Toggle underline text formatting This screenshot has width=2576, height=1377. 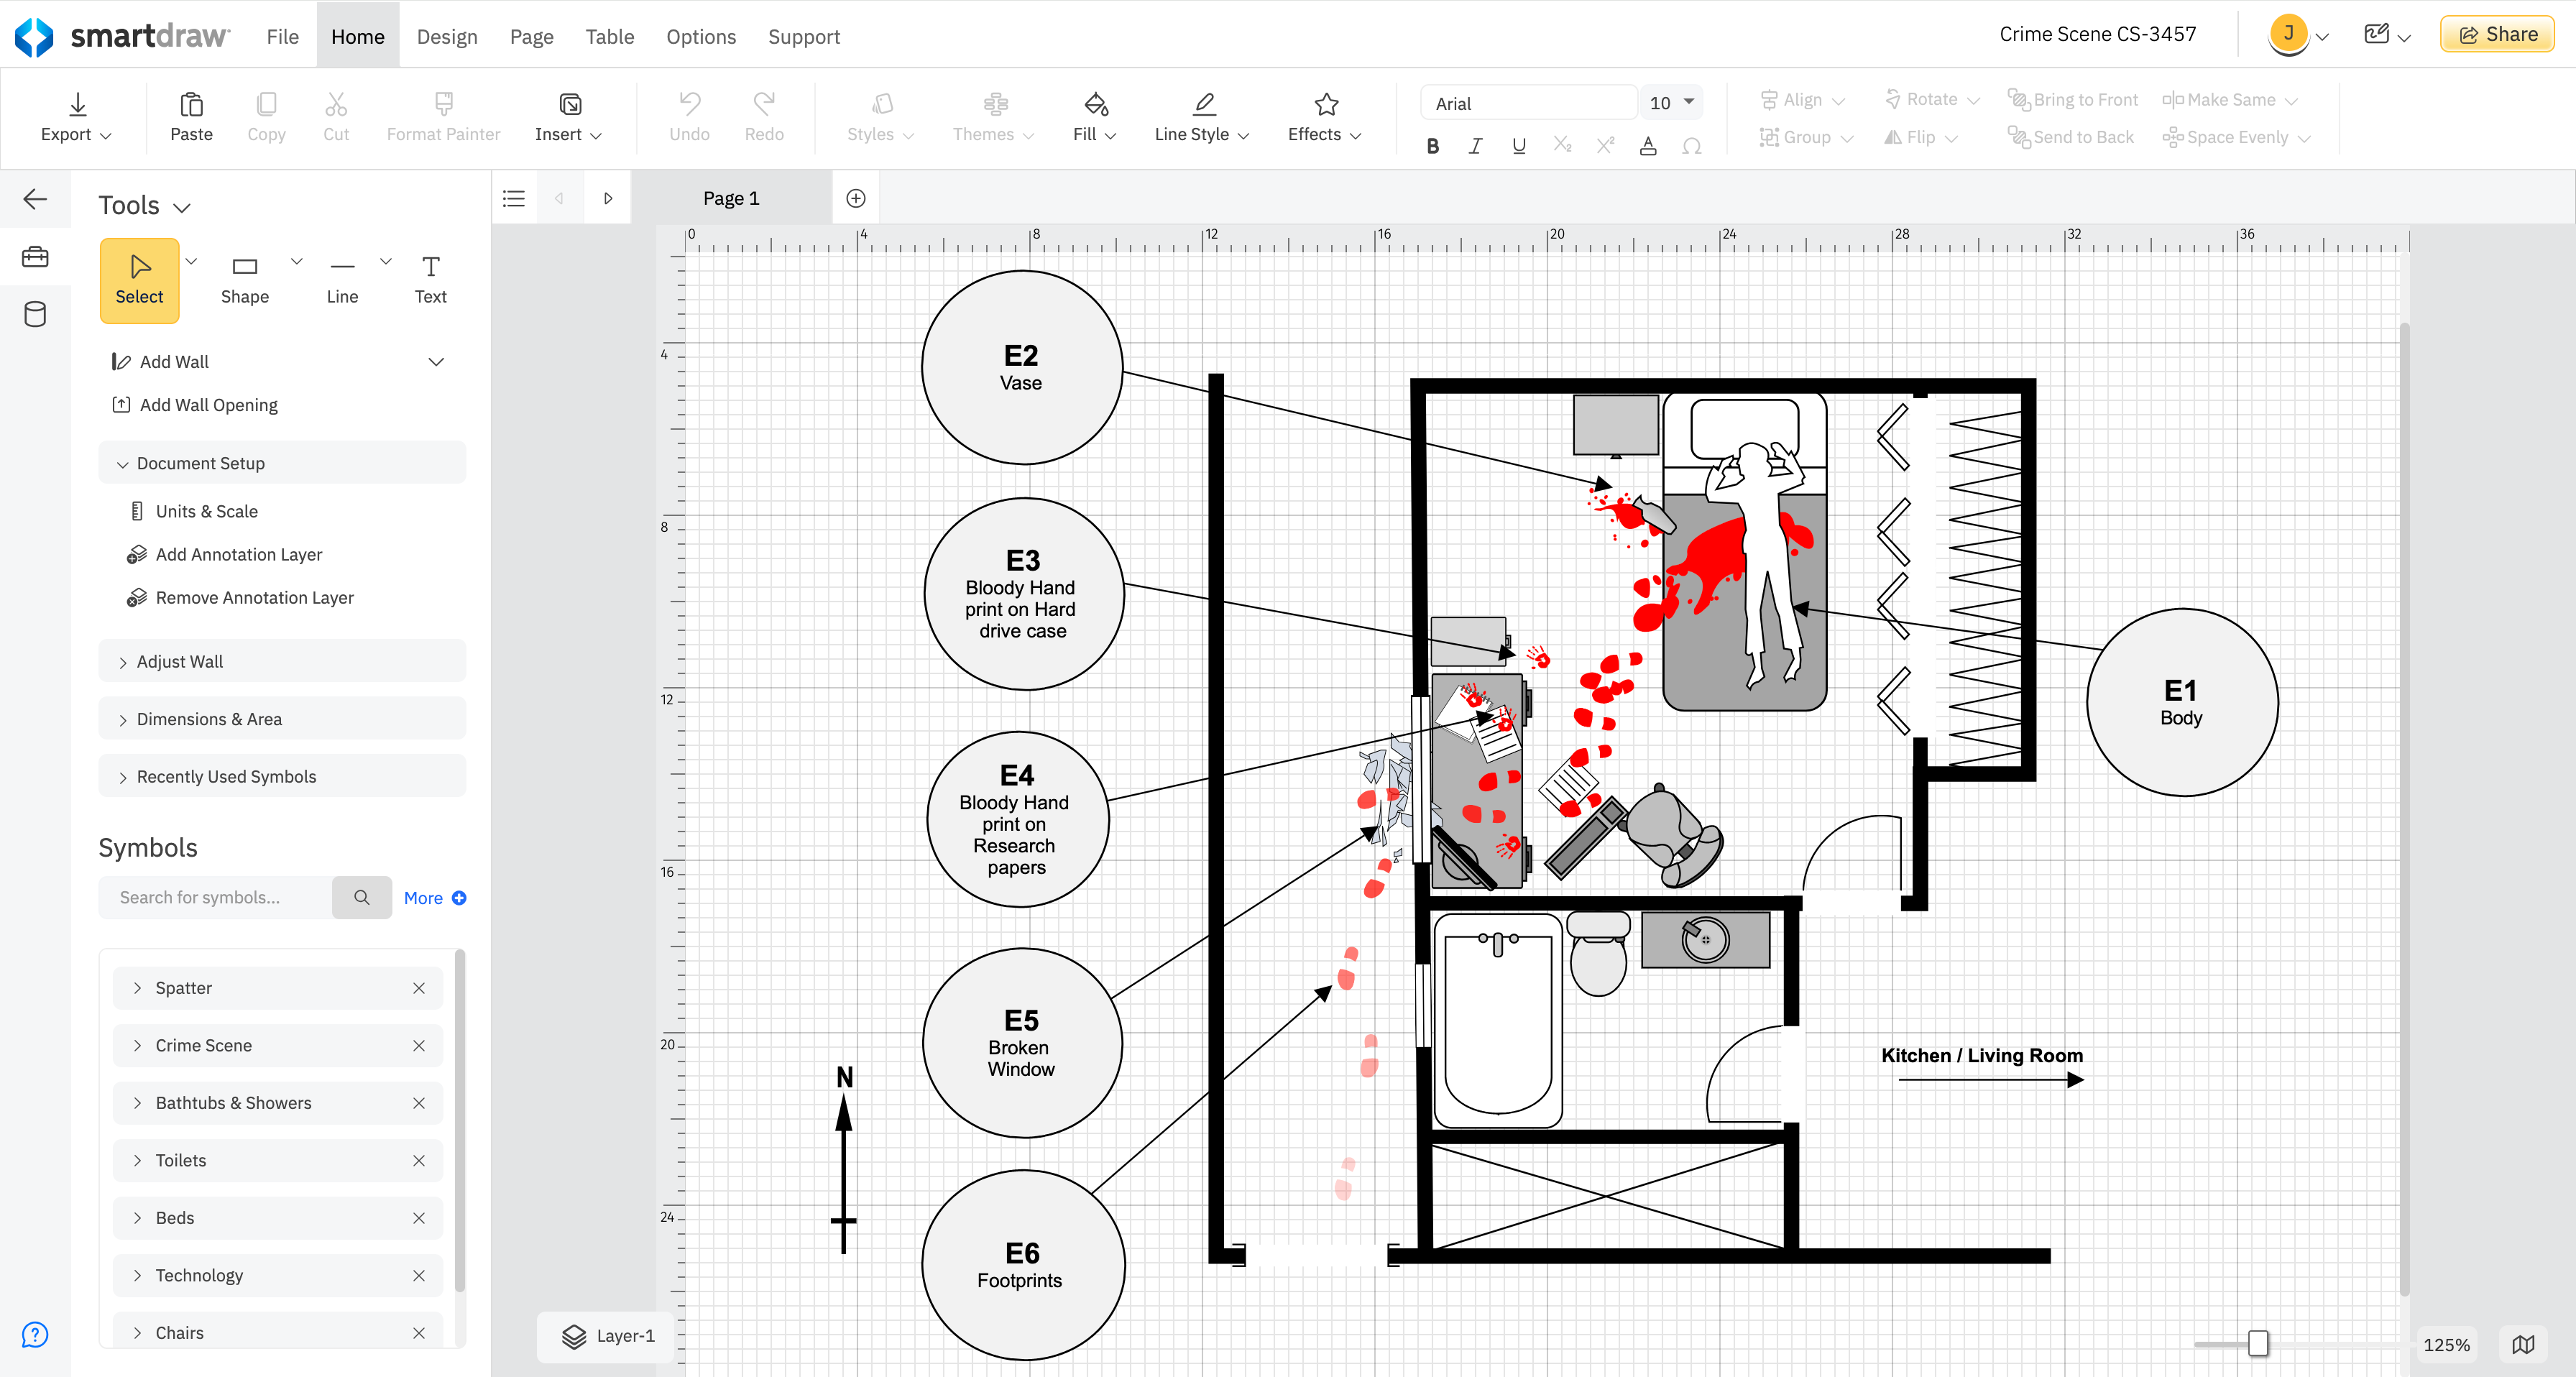click(1518, 146)
